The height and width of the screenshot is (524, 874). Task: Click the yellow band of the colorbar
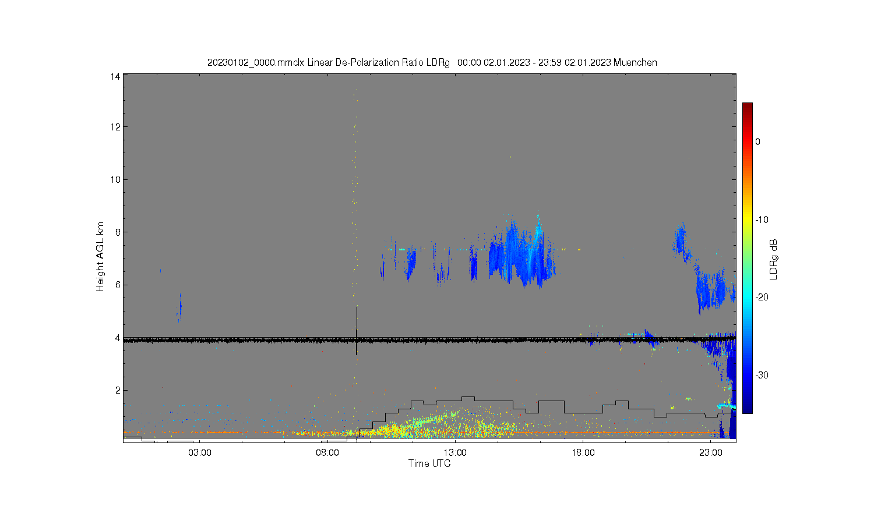(747, 219)
